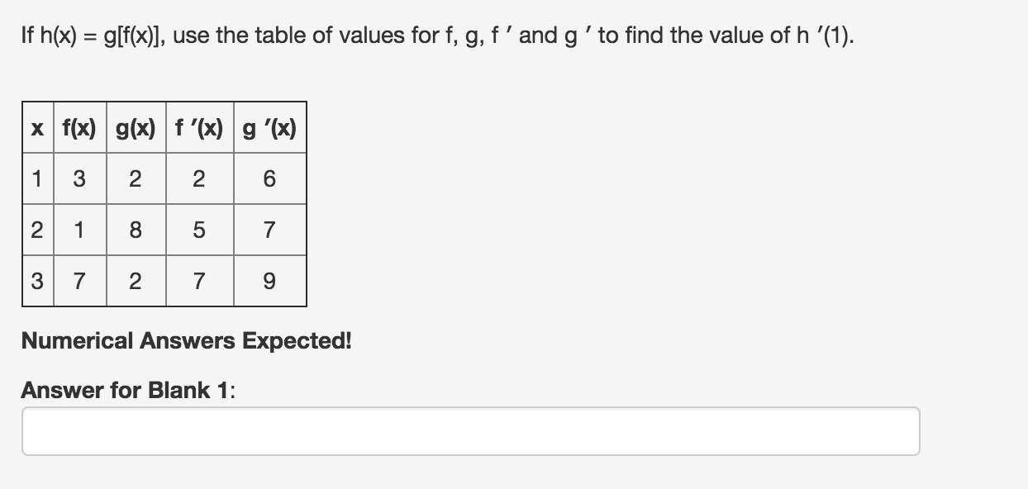The height and width of the screenshot is (489, 1028).
Task: Select the "f '(x)" column header cell
Action: pos(199,128)
